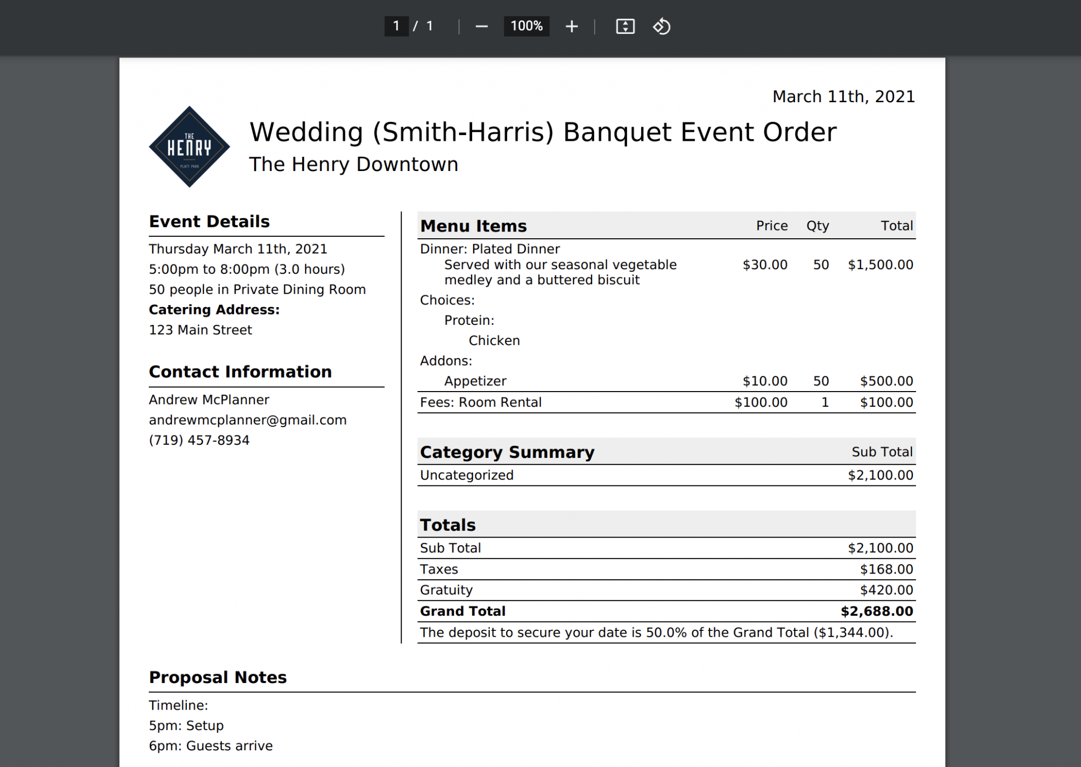Screen dimensions: 1081x767
Task: Click the 123 Main Street catering address
Action: [x=200, y=330]
